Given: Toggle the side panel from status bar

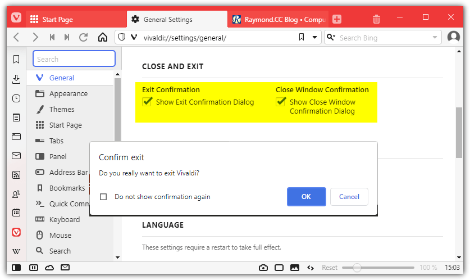Looking at the screenshot, I should pos(16,268).
